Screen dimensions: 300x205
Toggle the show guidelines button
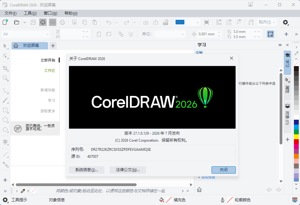pyautogui.click(x=239, y=22)
